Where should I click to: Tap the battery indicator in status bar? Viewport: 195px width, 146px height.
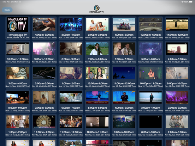tap(191, 2)
